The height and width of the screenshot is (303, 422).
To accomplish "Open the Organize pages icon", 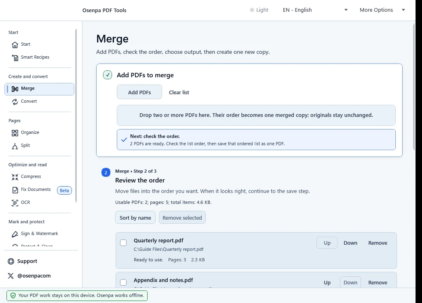I will (x=15, y=133).
